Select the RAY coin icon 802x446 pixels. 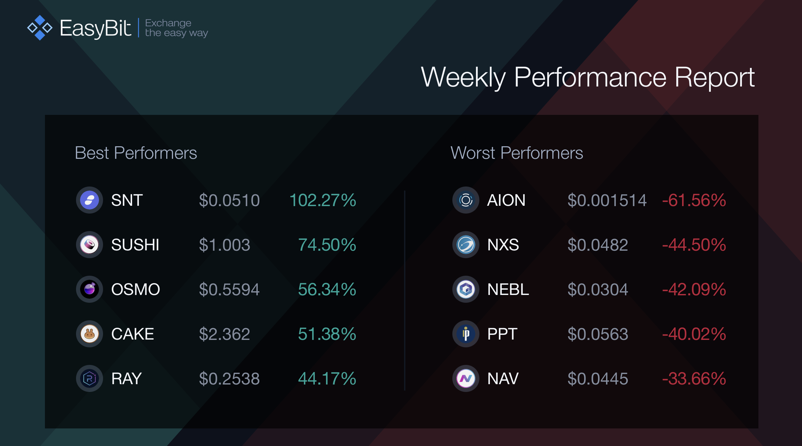pyautogui.click(x=89, y=378)
